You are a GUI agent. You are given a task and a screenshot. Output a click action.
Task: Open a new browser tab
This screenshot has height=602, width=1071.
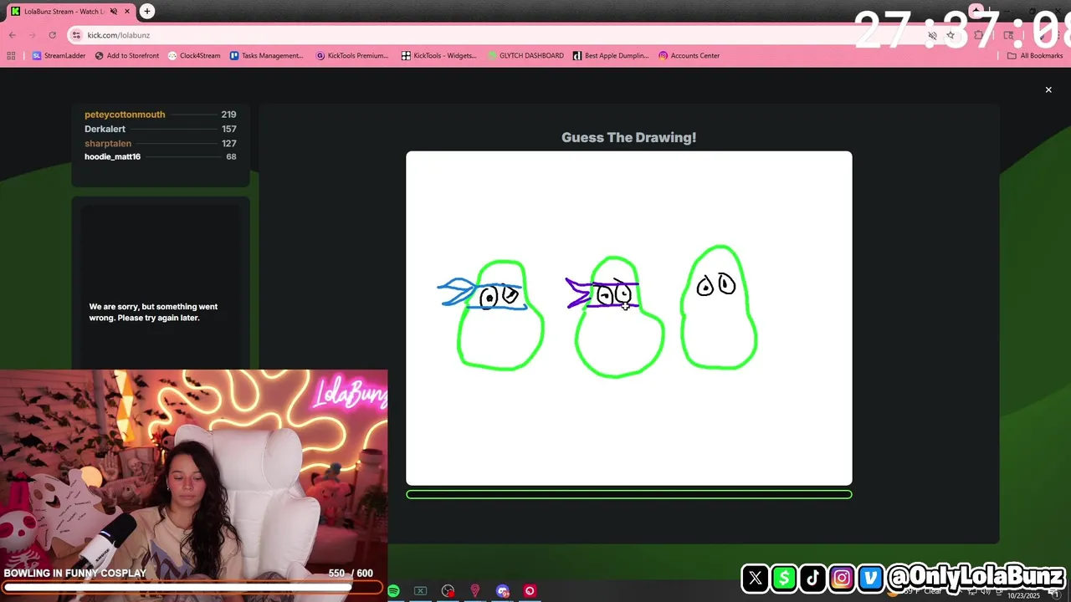(147, 11)
